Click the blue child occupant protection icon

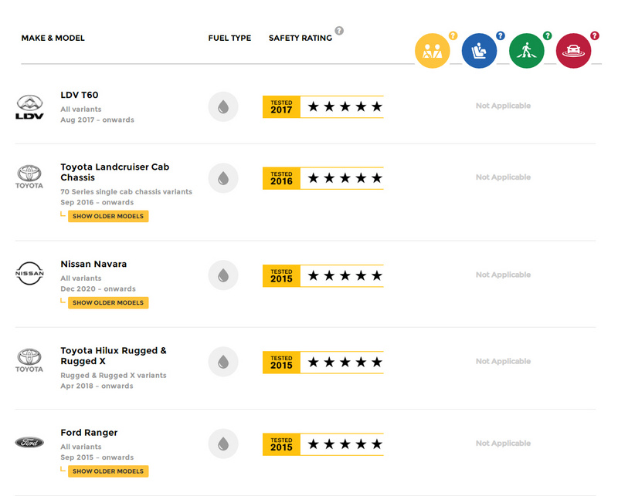[479, 51]
